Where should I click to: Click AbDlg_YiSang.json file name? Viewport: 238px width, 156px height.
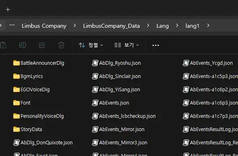pyautogui.click(x=120, y=90)
